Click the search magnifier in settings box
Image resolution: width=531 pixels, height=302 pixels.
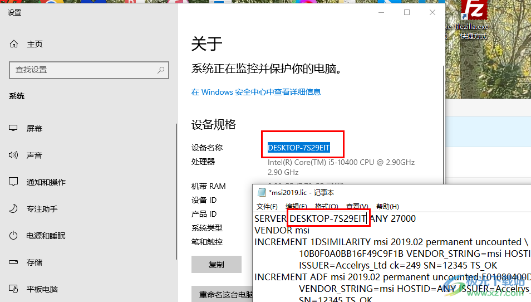click(161, 70)
